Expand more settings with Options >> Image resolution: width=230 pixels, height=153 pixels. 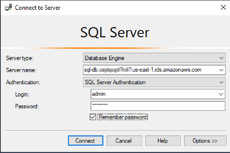point(205,141)
